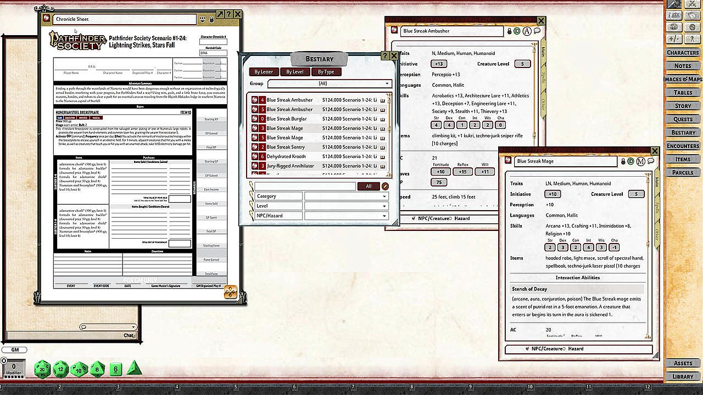Click the By Level button in Bestiary

tap(294, 72)
